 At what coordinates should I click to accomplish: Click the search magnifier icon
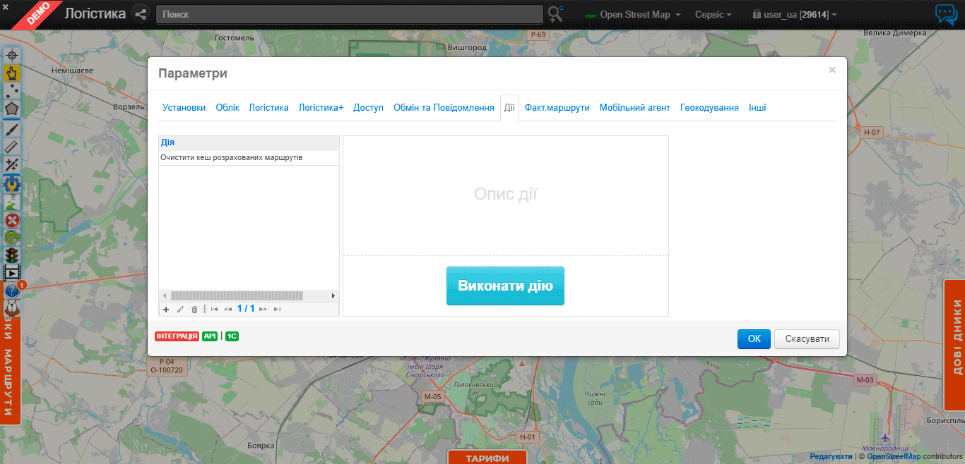555,14
